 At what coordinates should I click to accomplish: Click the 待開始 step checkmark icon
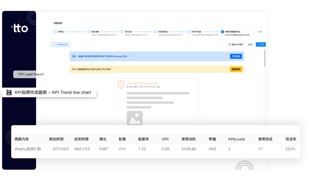[x=55, y=32]
